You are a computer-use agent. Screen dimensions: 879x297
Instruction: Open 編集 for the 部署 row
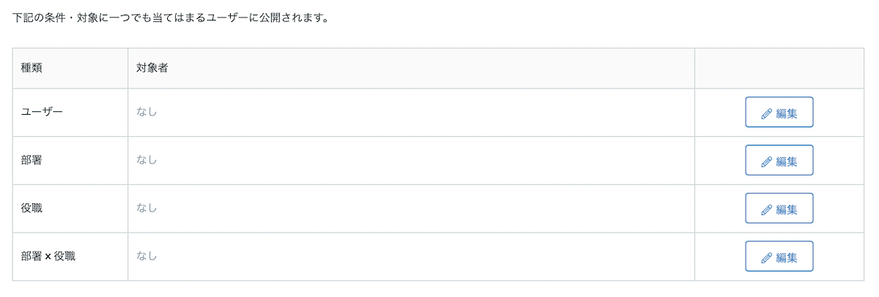(779, 160)
